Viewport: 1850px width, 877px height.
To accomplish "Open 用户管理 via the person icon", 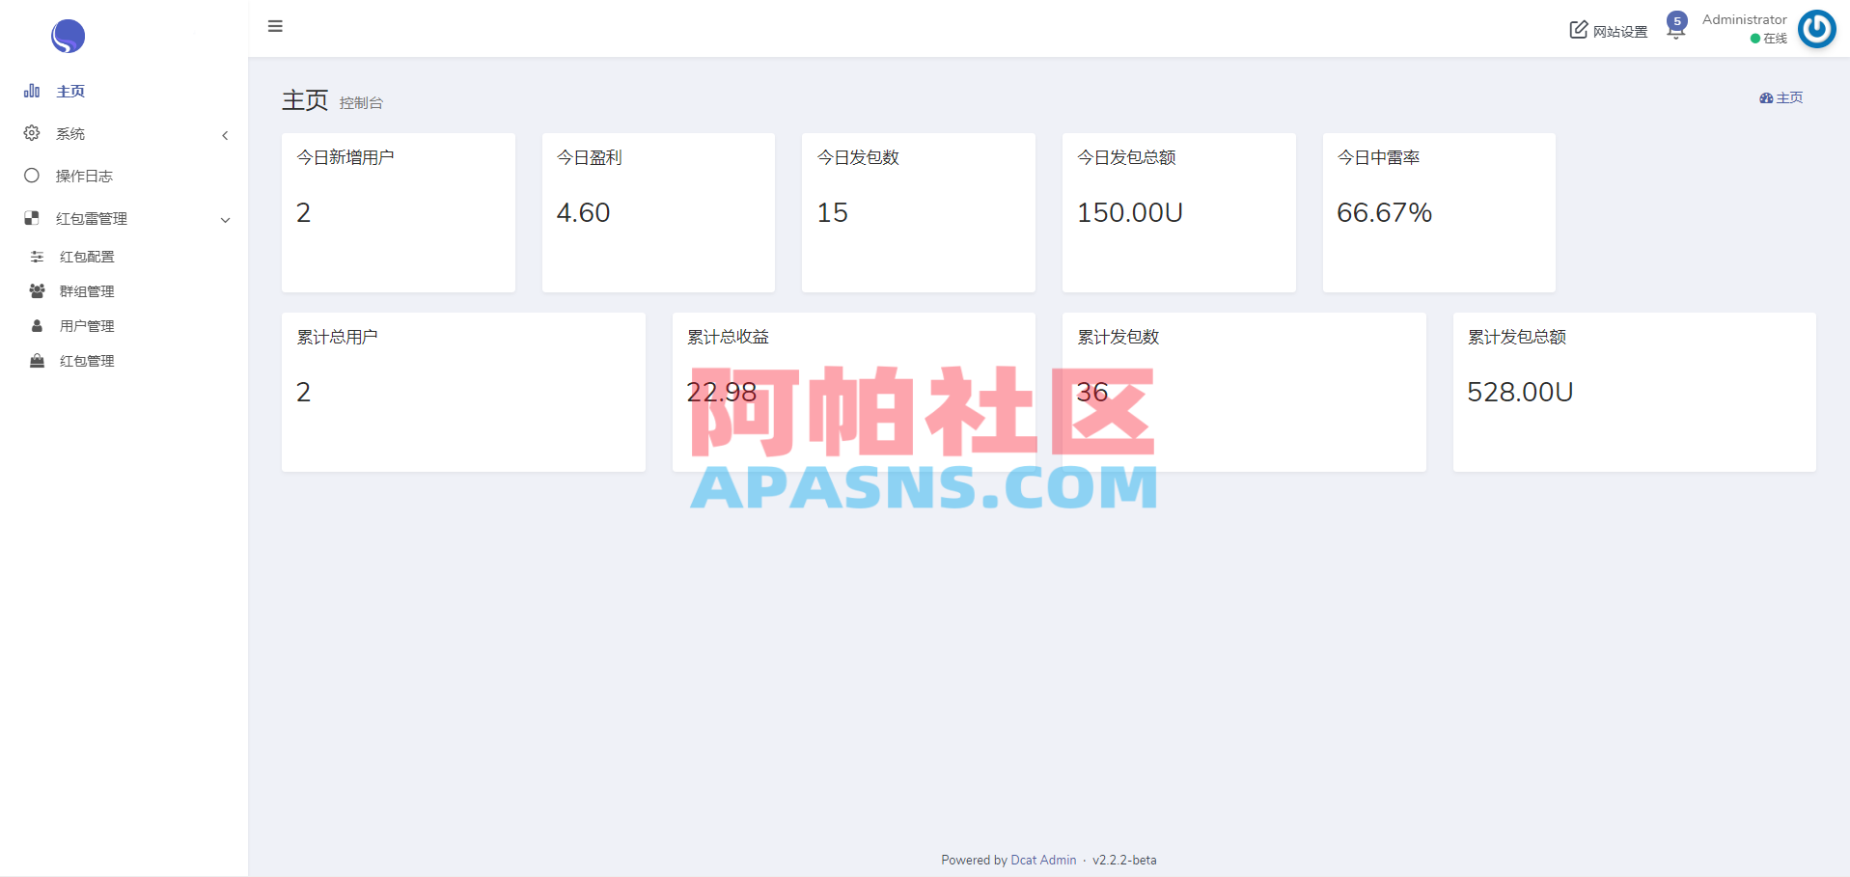I will click(37, 326).
